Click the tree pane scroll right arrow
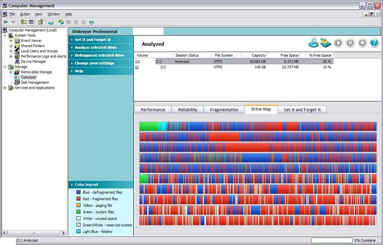 pyautogui.click(x=63, y=233)
